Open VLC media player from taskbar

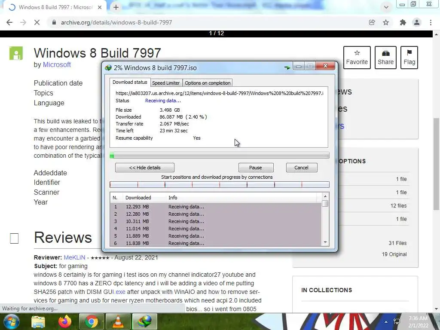118,321
